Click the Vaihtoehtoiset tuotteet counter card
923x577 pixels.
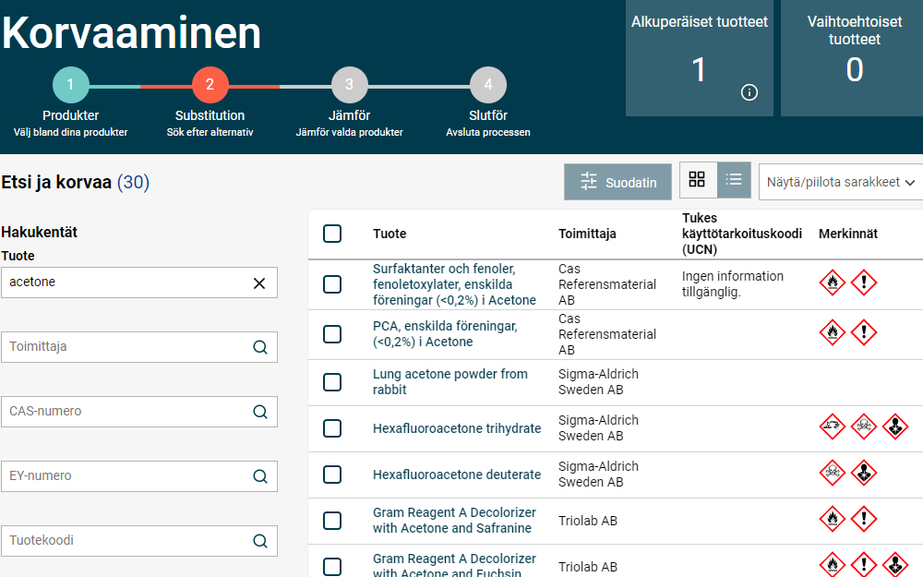(x=852, y=58)
